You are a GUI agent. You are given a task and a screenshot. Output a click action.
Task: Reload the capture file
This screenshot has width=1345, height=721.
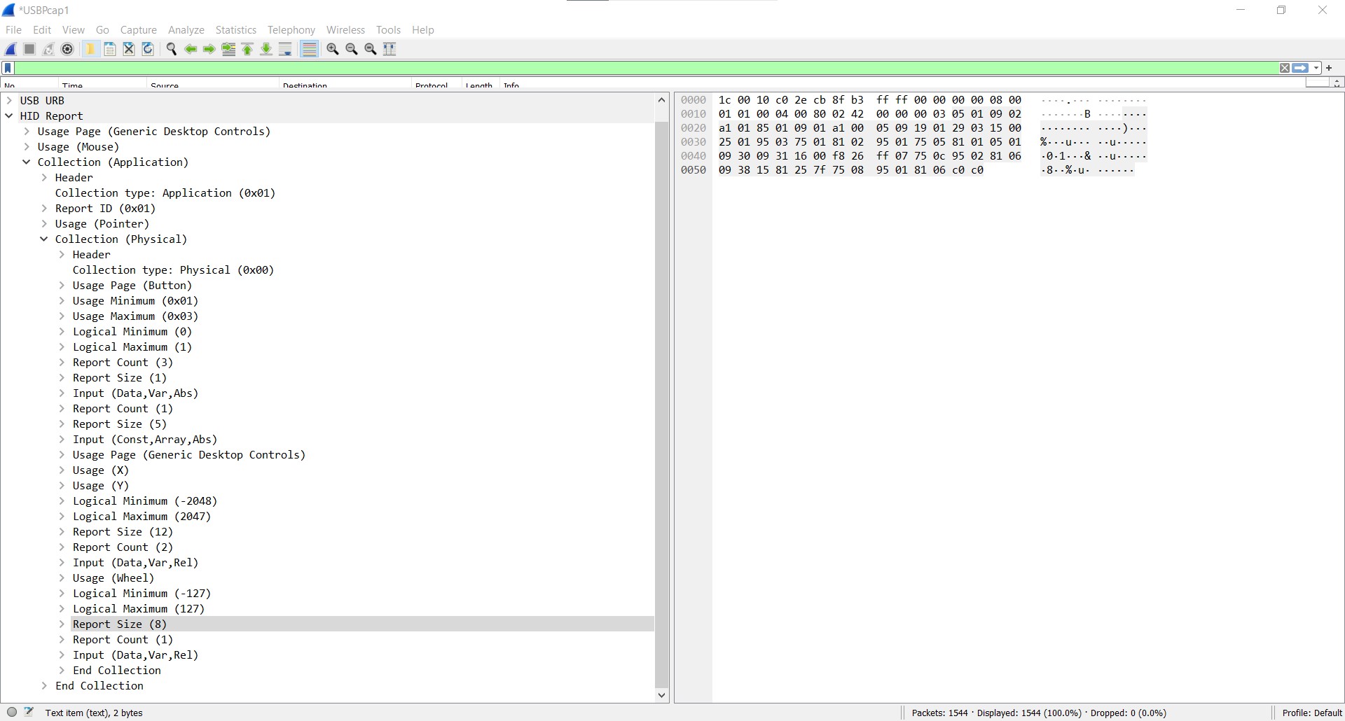point(148,49)
